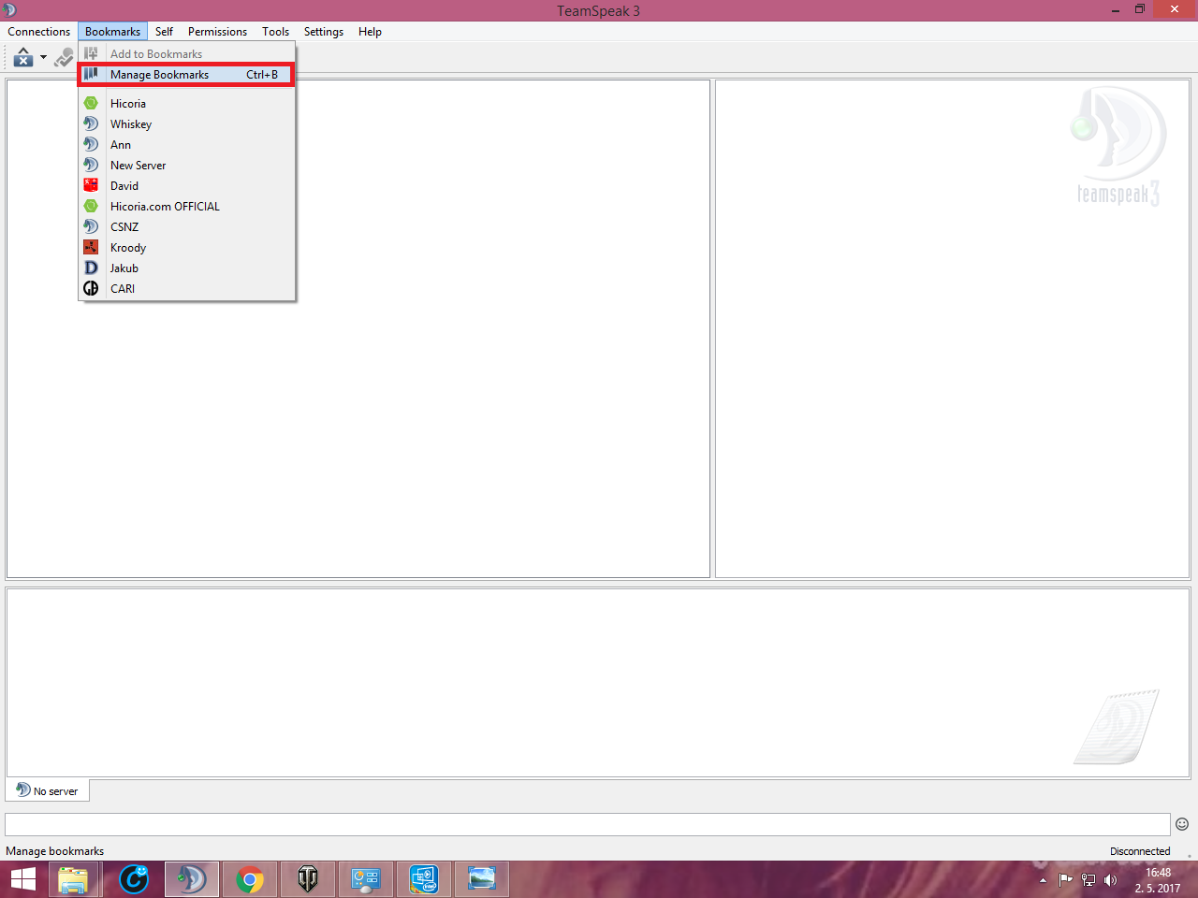Click the TeamSpeak icon beside Whiskey

point(91,123)
